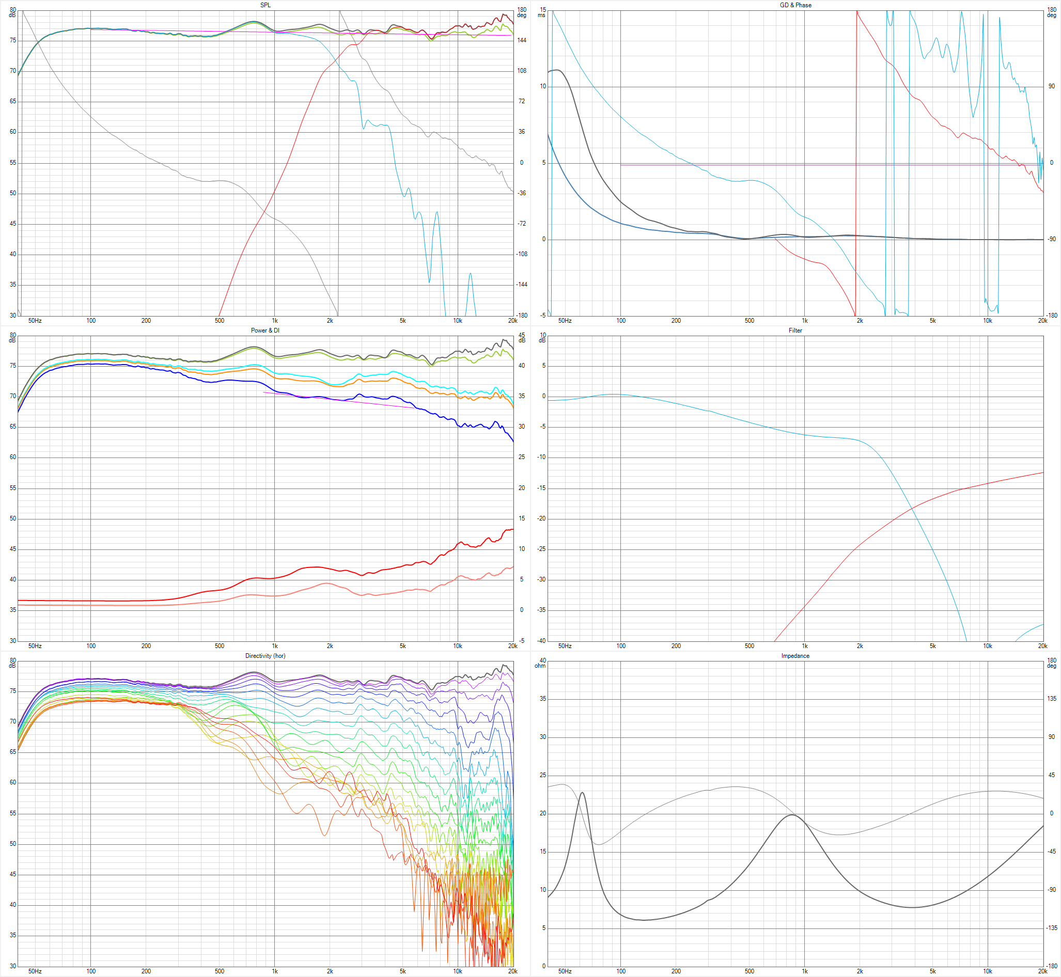Click the ohm unit label on Impedance chart
Viewport: 1061px width, 977px height.
pyautogui.click(x=540, y=666)
